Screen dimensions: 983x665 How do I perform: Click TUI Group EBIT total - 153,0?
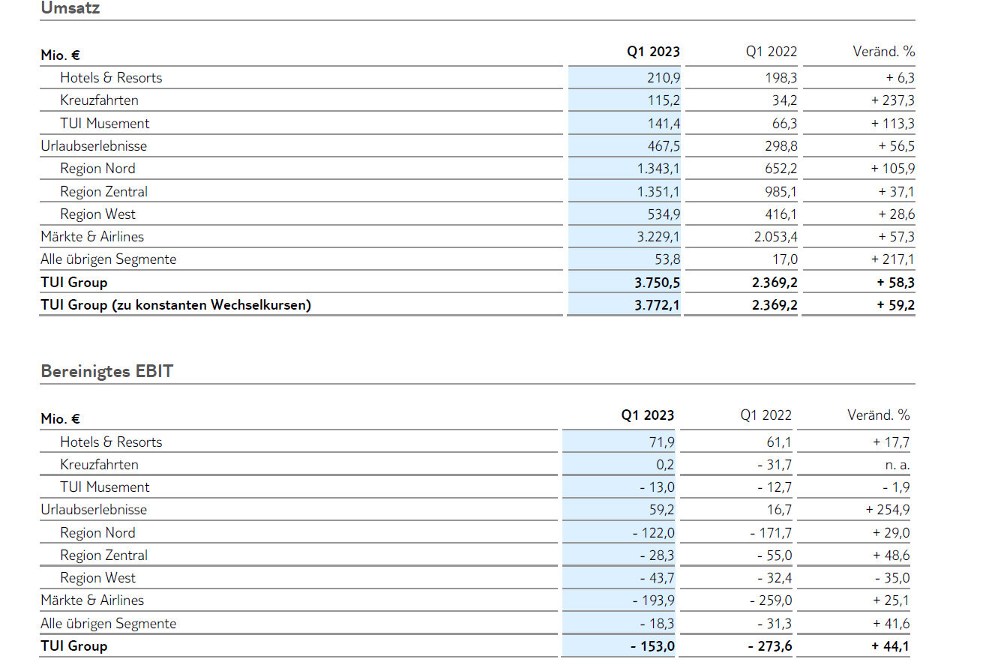coord(652,646)
